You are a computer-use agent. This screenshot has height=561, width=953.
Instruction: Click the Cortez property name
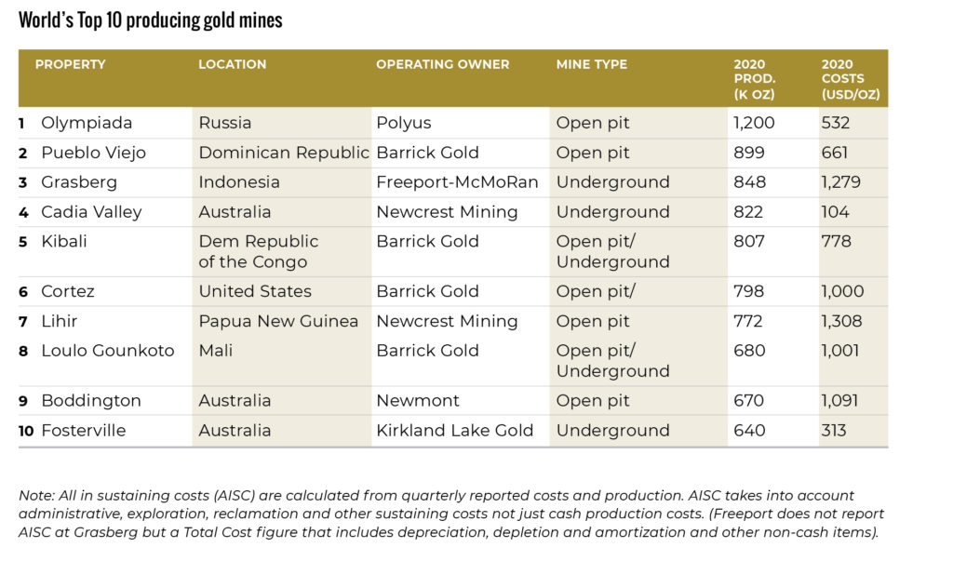pyautogui.click(x=67, y=291)
